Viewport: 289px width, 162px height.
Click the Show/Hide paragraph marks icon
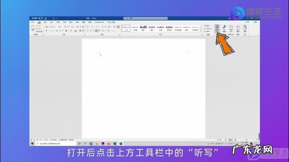[x=118, y=27]
